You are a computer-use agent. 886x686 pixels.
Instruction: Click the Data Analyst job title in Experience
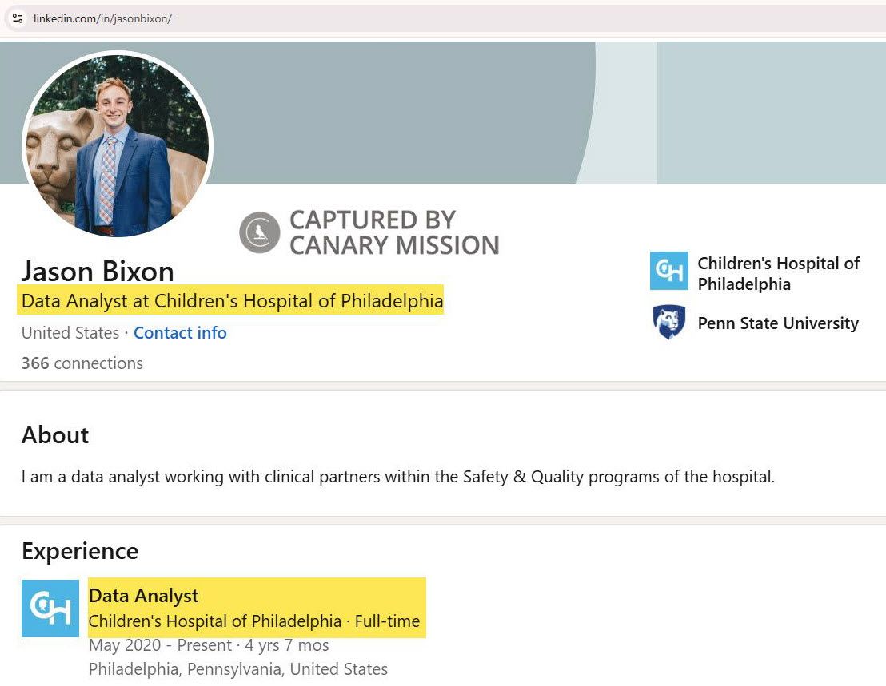point(143,595)
